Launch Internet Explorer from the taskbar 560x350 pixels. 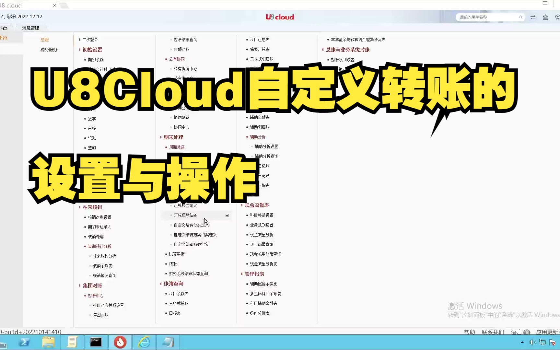coord(144,342)
